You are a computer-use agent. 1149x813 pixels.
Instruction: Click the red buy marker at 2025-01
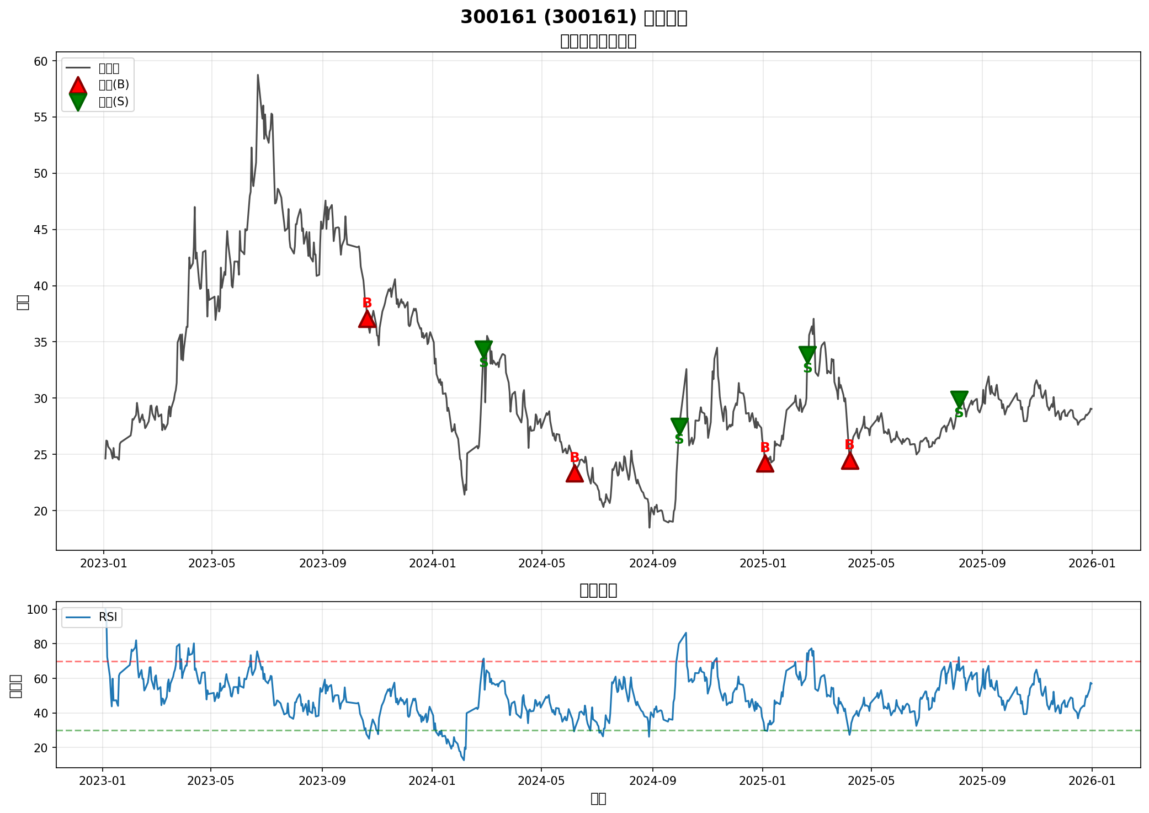pyautogui.click(x=765, y=464)
